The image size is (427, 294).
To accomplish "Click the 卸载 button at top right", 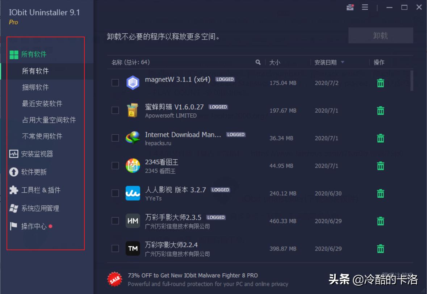I will tap(380, 35).
